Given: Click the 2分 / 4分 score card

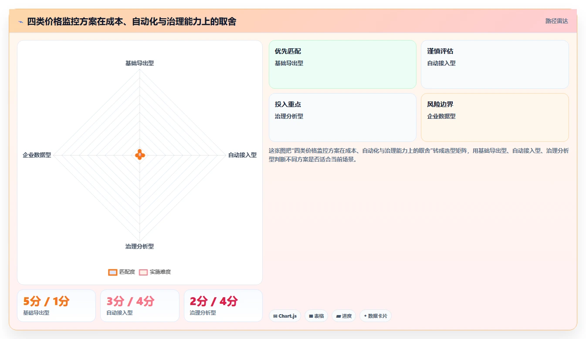Looking at the screenshot, I should point(223,305).
